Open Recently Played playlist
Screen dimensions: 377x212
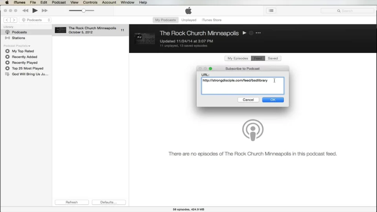[25, 63]
